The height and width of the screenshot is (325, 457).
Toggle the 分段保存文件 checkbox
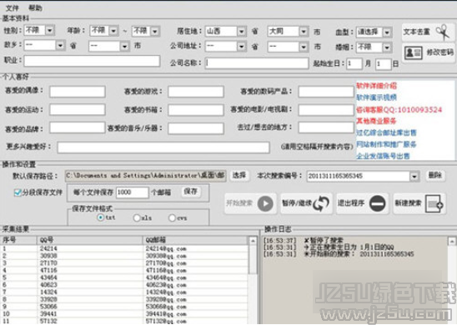tap(18, 192)
